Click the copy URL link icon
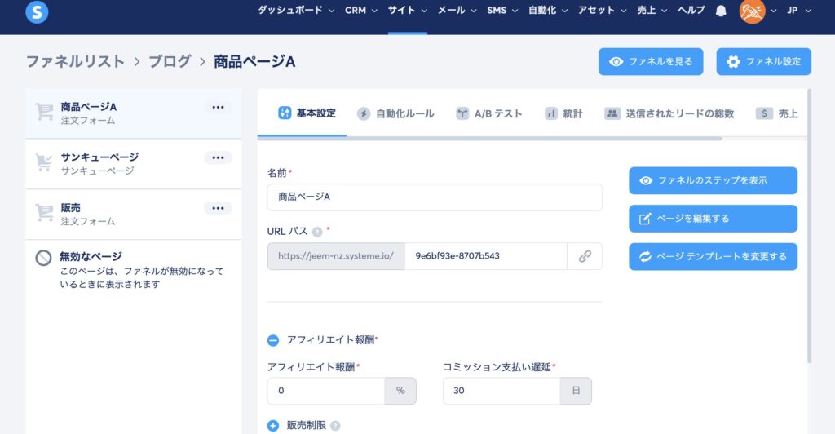 point(585,256)
